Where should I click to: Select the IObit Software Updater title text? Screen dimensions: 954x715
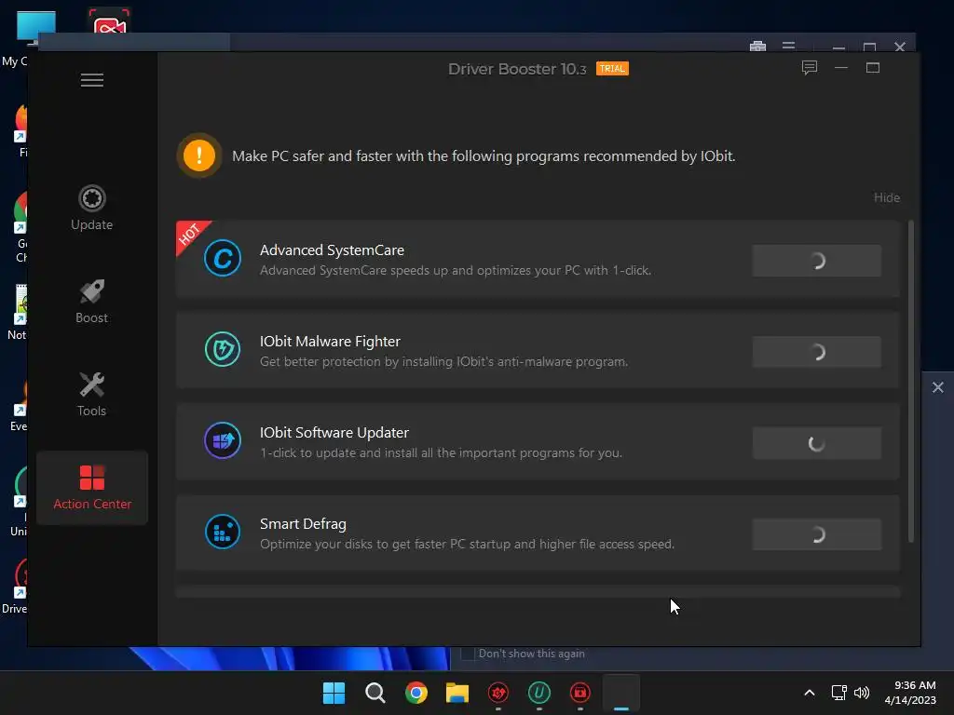tap(334, 433)
